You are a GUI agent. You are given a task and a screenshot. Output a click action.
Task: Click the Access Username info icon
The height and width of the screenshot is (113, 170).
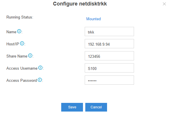[x=40, y=68]
